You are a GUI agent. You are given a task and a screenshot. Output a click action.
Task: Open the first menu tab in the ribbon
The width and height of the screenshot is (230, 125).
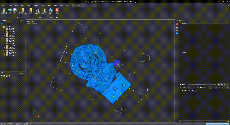pos(3,5)
